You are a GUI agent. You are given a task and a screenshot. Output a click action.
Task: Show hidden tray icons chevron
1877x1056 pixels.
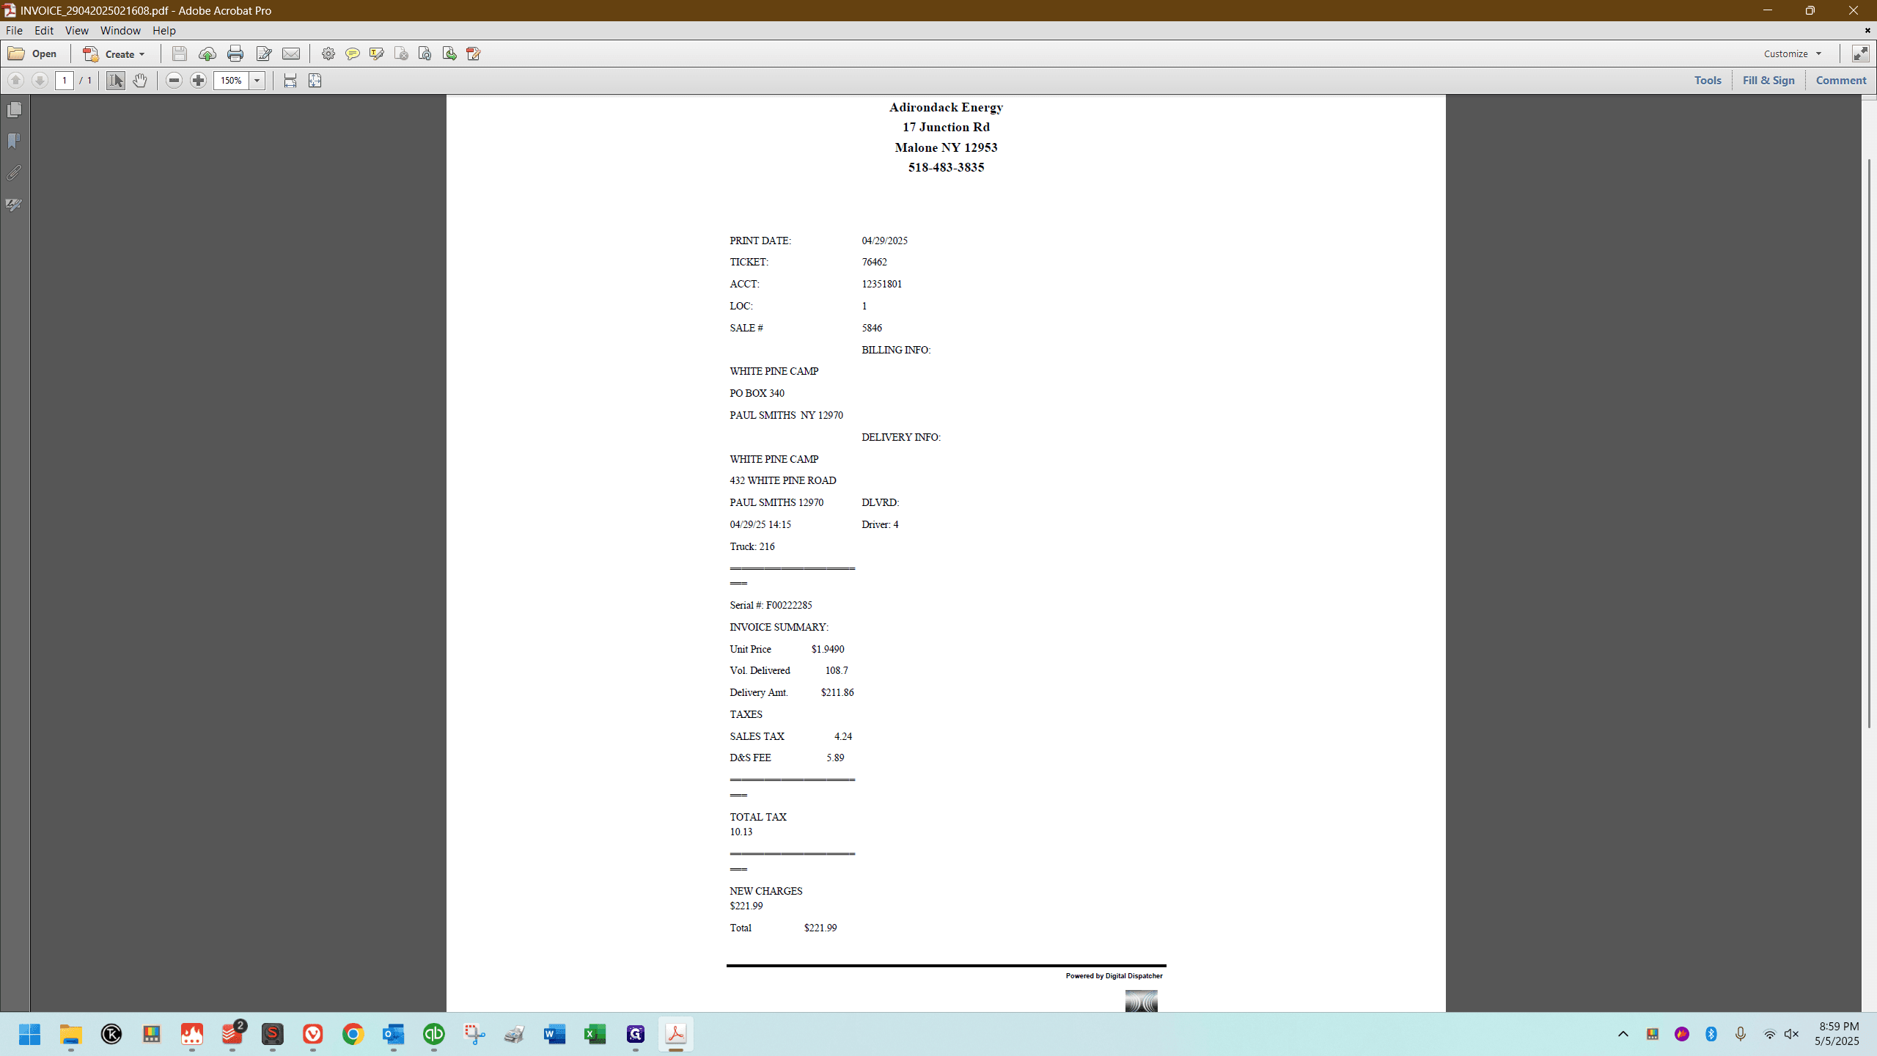point(1623,1034)
